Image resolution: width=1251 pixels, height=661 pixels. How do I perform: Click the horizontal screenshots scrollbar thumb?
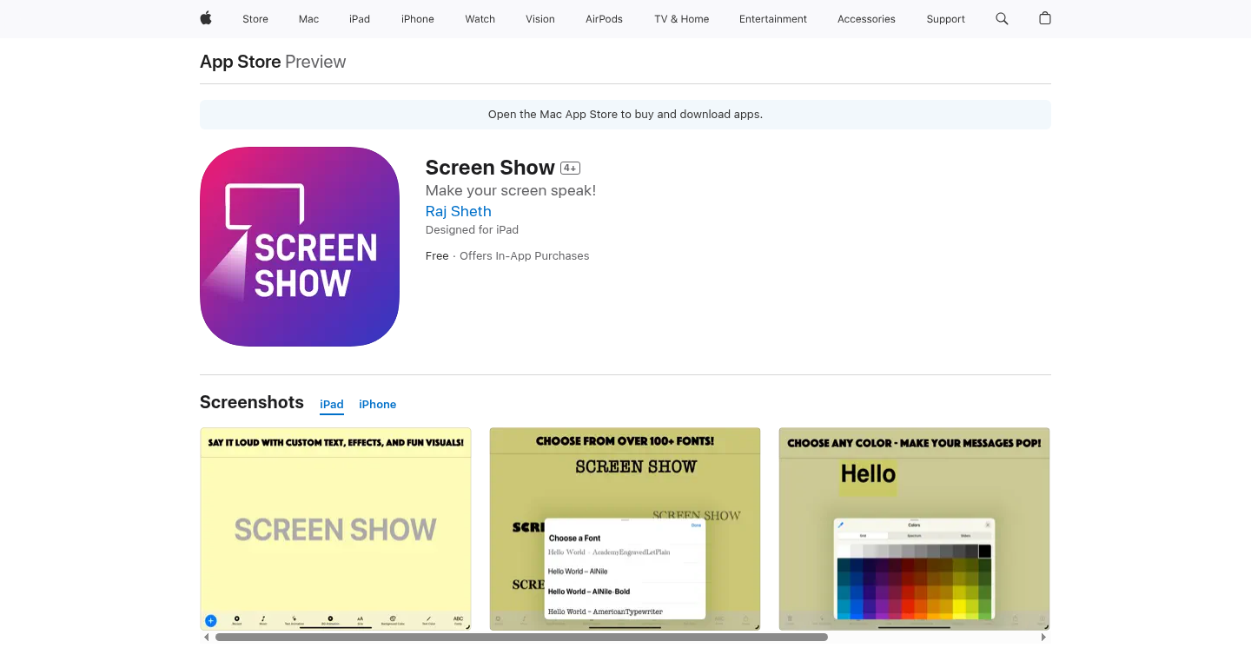521,637
